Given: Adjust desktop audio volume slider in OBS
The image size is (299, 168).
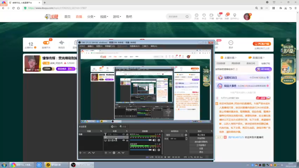Looking at the screenshot, I should [x=141, y=150].
